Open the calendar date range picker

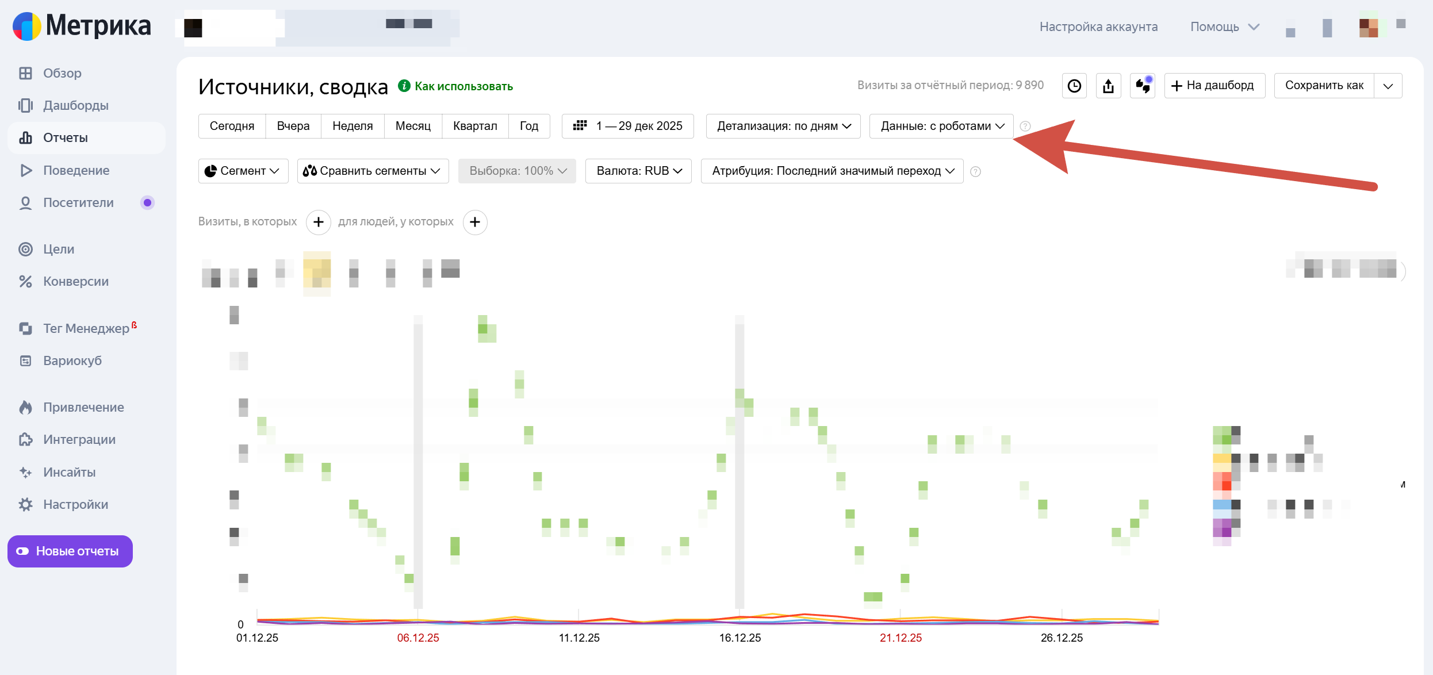coord(627,126)
